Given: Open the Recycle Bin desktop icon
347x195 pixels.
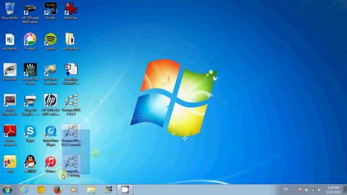Looking at the screenshot, I should click(x=10, y=11).
